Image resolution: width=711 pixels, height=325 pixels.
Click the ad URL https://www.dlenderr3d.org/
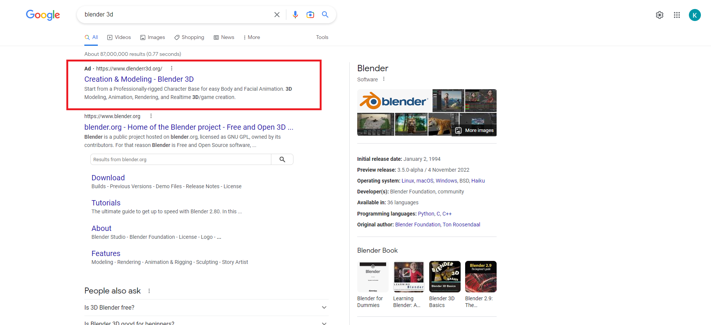click(129, 69)
